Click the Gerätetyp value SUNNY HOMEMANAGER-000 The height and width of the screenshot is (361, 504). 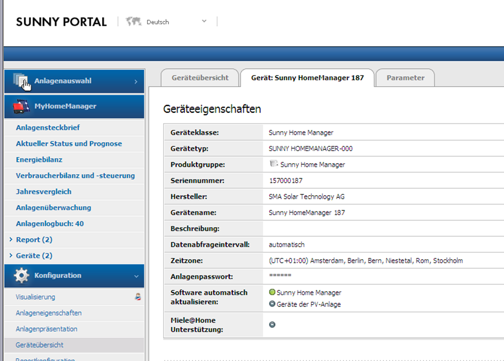(310, 148)
